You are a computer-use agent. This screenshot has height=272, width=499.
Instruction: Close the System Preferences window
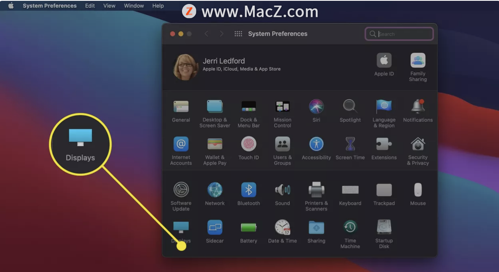[173, 34]
